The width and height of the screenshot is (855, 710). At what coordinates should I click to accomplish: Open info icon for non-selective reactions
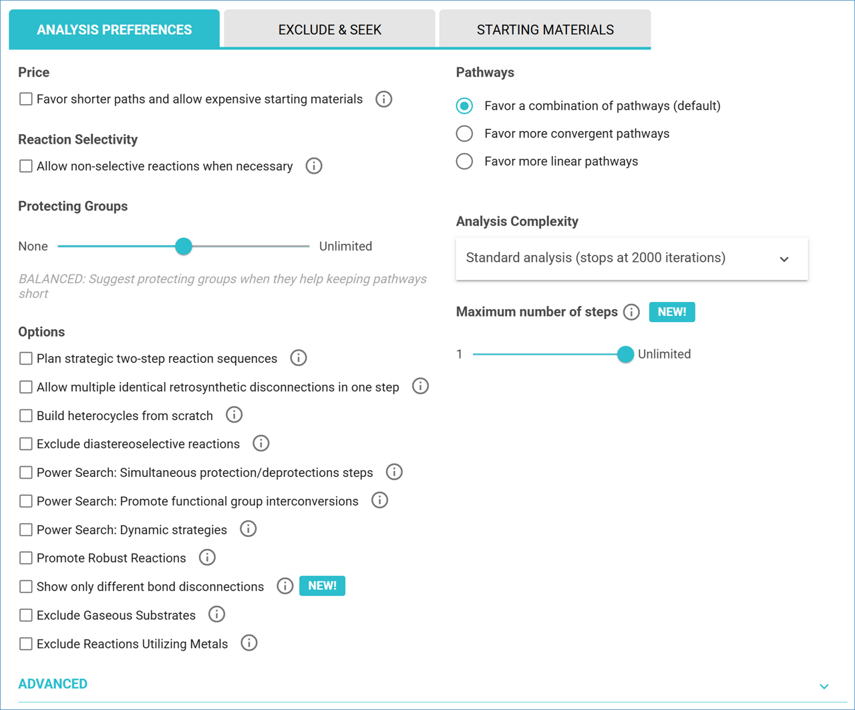(x=314, y=166)
